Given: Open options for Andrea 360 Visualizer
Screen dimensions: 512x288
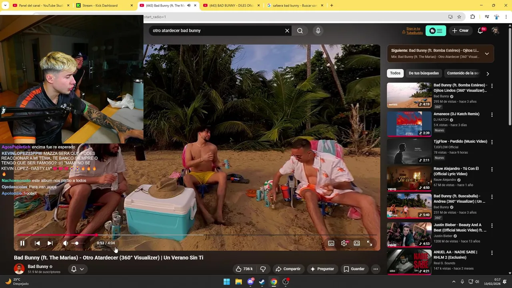Looking at the screenshot, I should click(x=492, y=197).
